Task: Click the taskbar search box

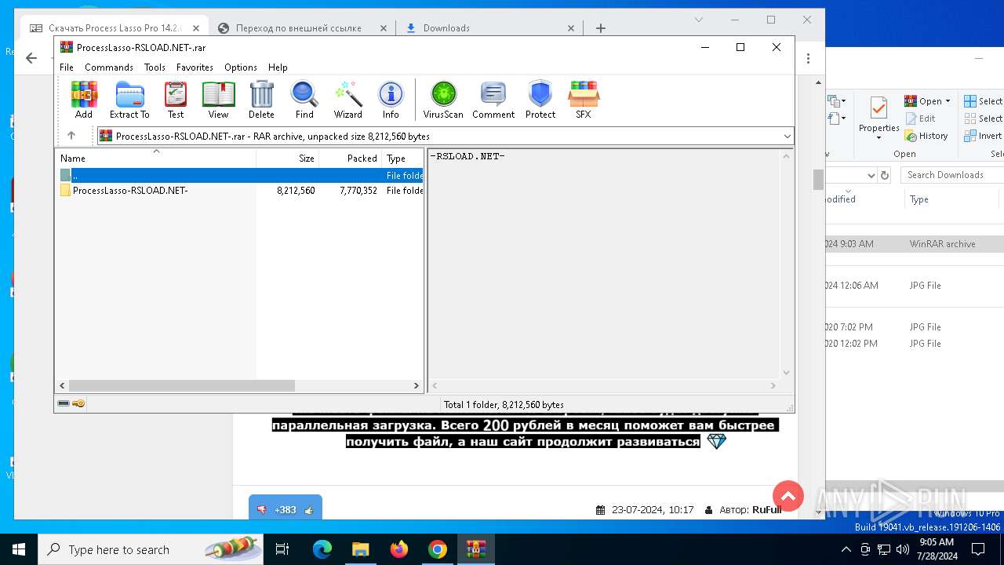Action: 151,549
